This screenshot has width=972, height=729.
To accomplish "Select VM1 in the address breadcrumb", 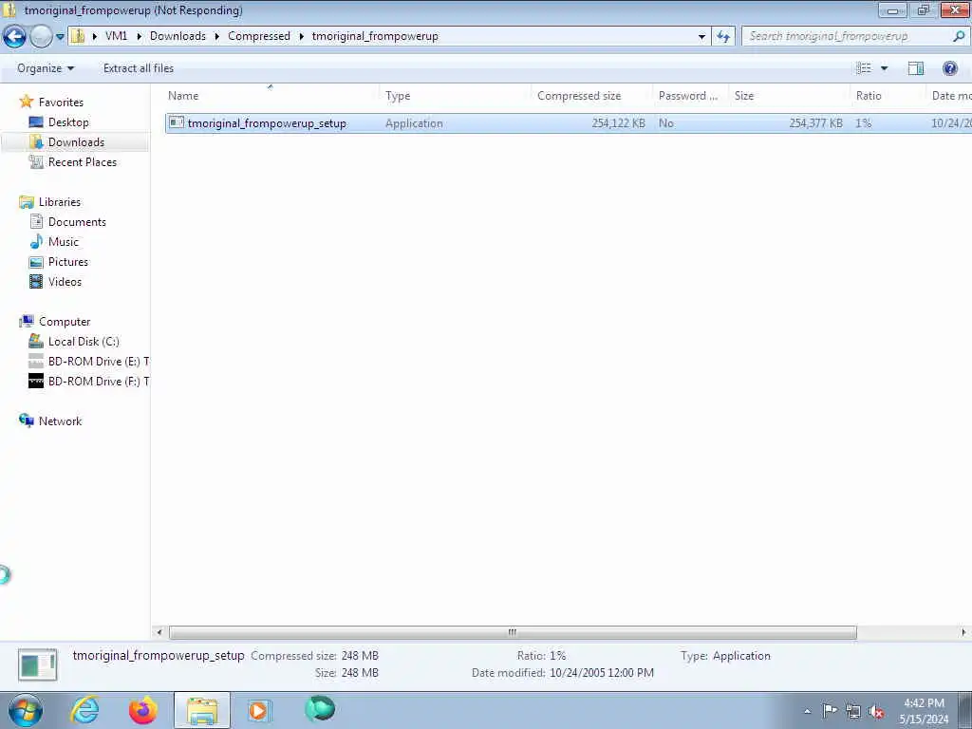I will click(x=116, y=36).
